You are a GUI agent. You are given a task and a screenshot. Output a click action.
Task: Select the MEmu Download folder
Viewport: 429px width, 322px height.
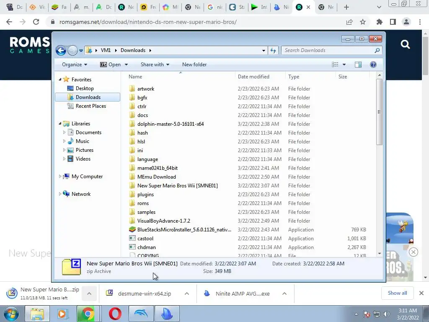tap(157, 177)
